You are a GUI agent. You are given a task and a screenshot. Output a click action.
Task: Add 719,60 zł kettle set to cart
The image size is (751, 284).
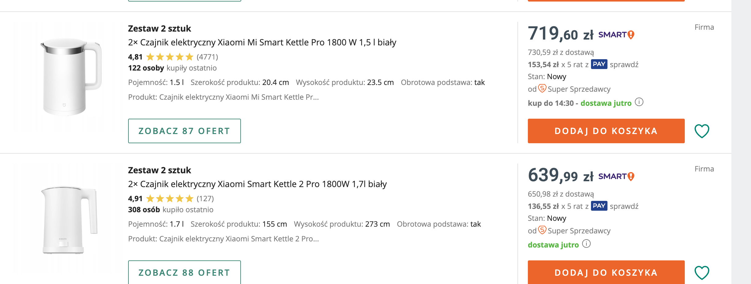606,131
